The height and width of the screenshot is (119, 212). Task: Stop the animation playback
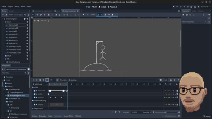click(x=40, y=80)
